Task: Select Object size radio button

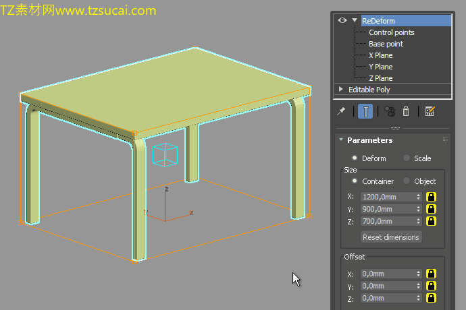Action: [407, 181]
